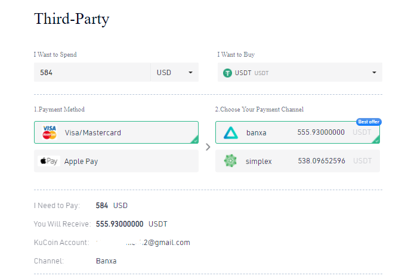Click the Apple Pay logo icon
The height and width of the screenshot is (279, 408).
pyautogui.click(x=48, y=161)
